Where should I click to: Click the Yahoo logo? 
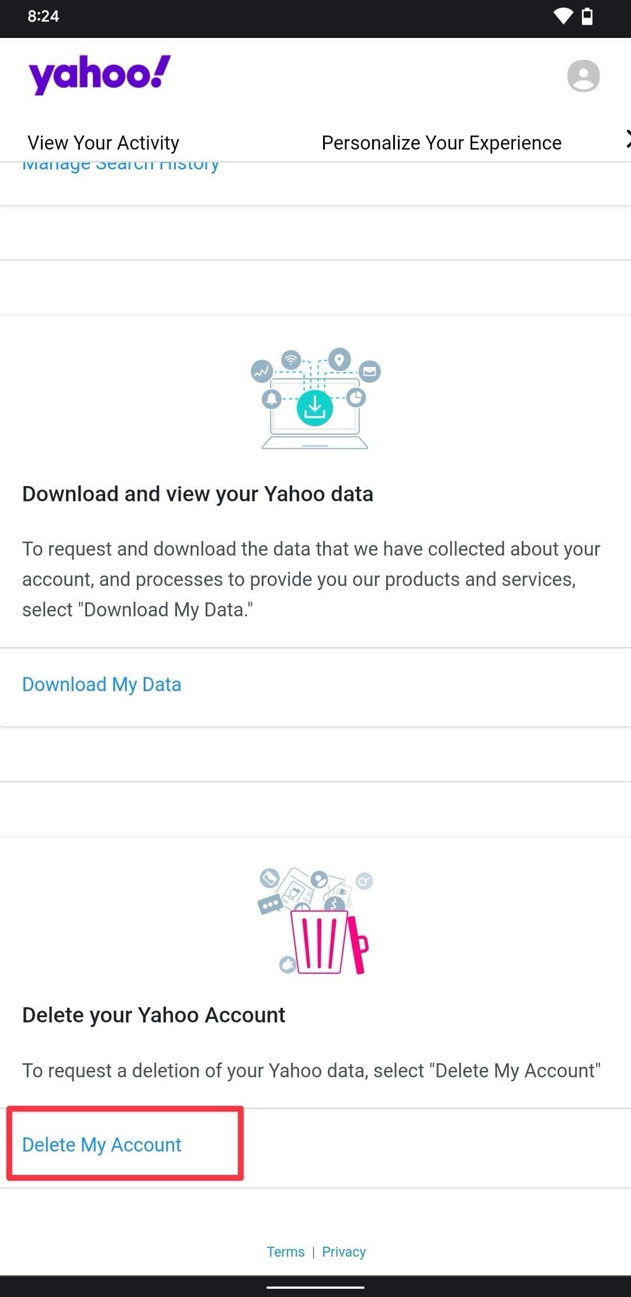100,75
